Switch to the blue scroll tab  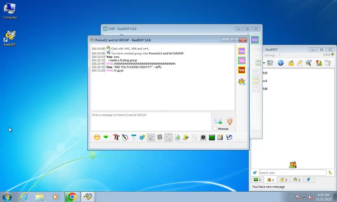pos(309,180)
